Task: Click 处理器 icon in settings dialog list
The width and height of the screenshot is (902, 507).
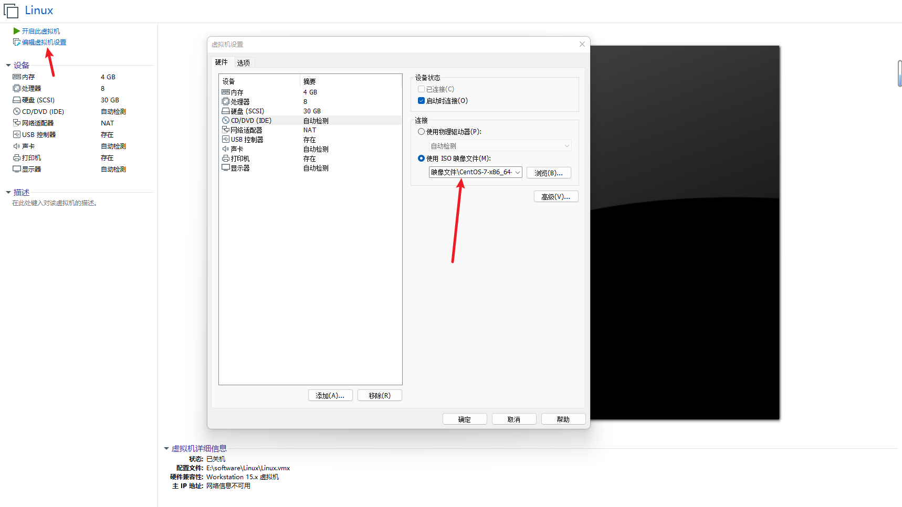Action: point(226,101)
